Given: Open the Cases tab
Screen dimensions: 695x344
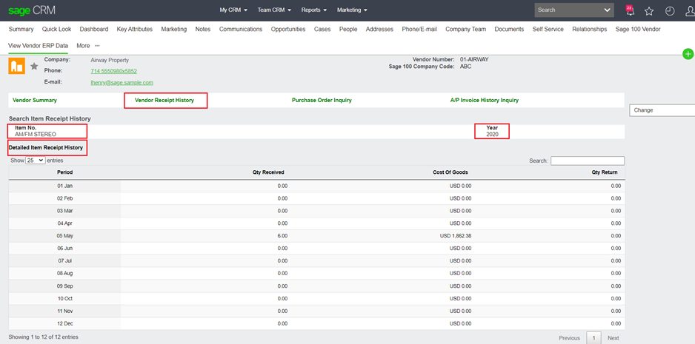Looking at the screenshot, I should 322,29.
